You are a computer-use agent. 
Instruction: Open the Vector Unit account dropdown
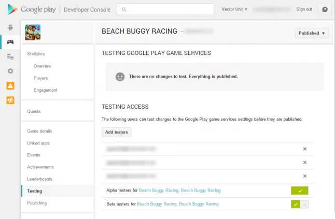point(234,9)
